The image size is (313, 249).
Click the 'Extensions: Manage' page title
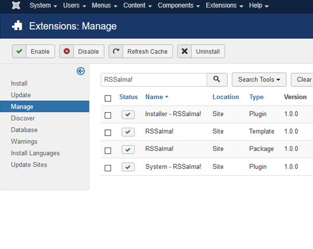[73, 26]
